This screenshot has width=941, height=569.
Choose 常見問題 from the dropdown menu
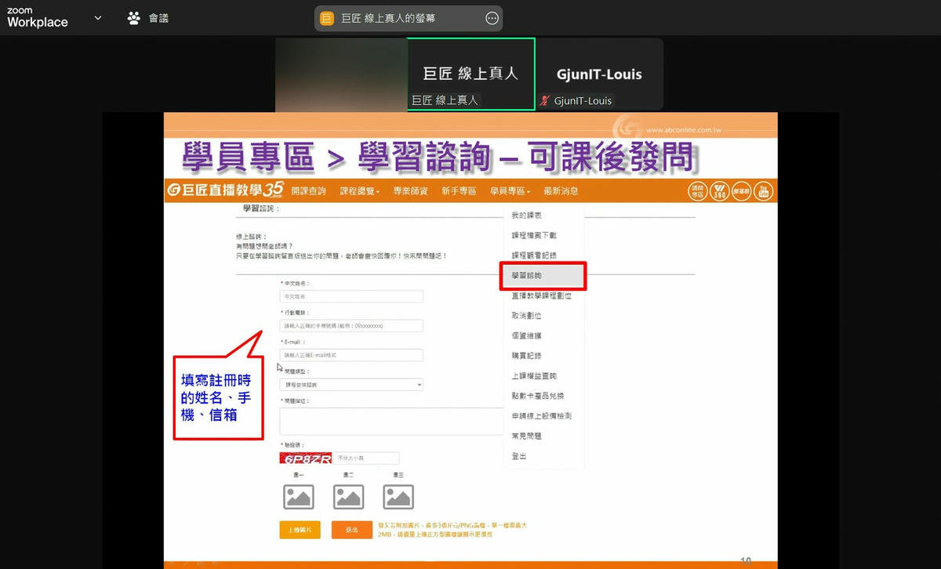click(526, 436)
